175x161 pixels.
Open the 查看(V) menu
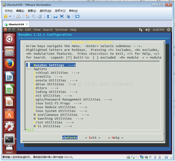tap(32, 11)
